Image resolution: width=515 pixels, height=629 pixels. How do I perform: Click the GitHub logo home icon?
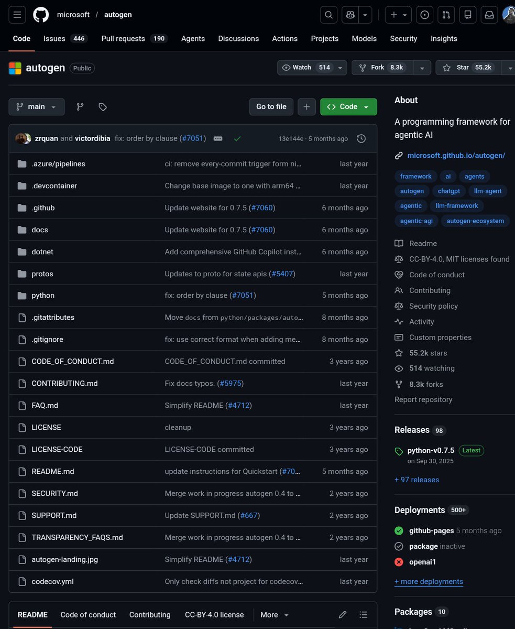41,15
